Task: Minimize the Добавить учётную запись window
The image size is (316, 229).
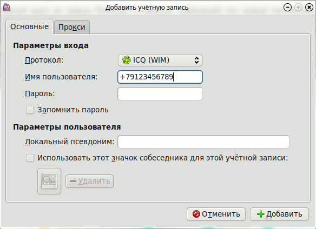Action: [x=287, y=8]
